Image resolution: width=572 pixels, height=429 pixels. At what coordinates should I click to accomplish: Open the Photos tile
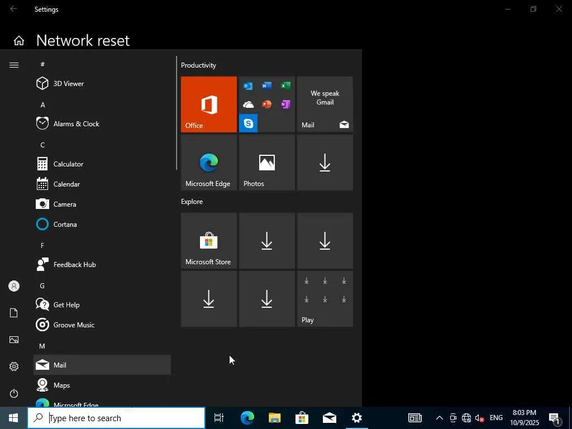(267, 163)
